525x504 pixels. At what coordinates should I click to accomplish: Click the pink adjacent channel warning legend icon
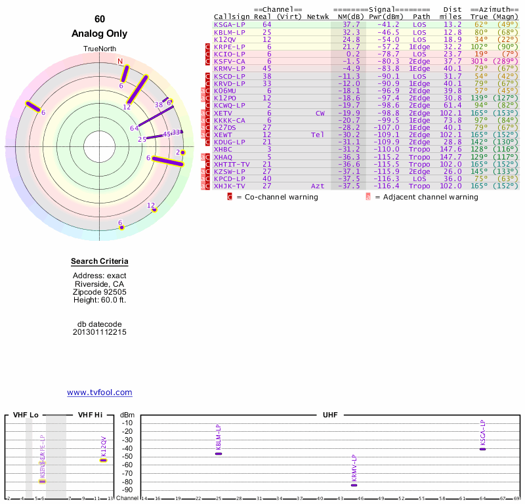(x=368, y=196)
